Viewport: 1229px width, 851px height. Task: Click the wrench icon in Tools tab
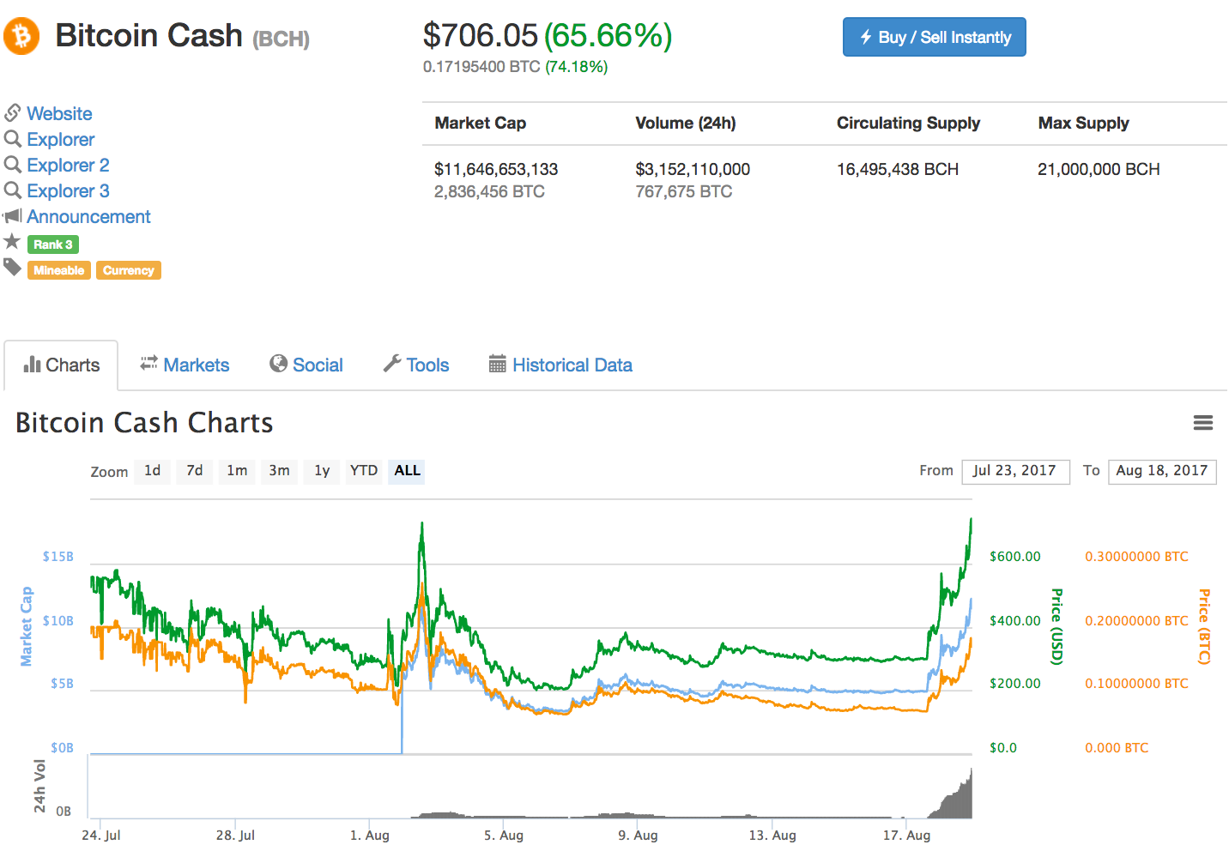pos(392,364)
